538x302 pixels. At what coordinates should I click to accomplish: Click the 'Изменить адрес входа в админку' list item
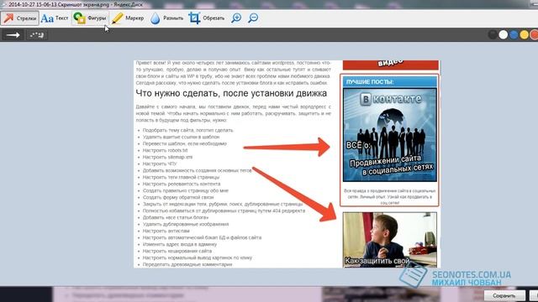[x=180, y=244]
